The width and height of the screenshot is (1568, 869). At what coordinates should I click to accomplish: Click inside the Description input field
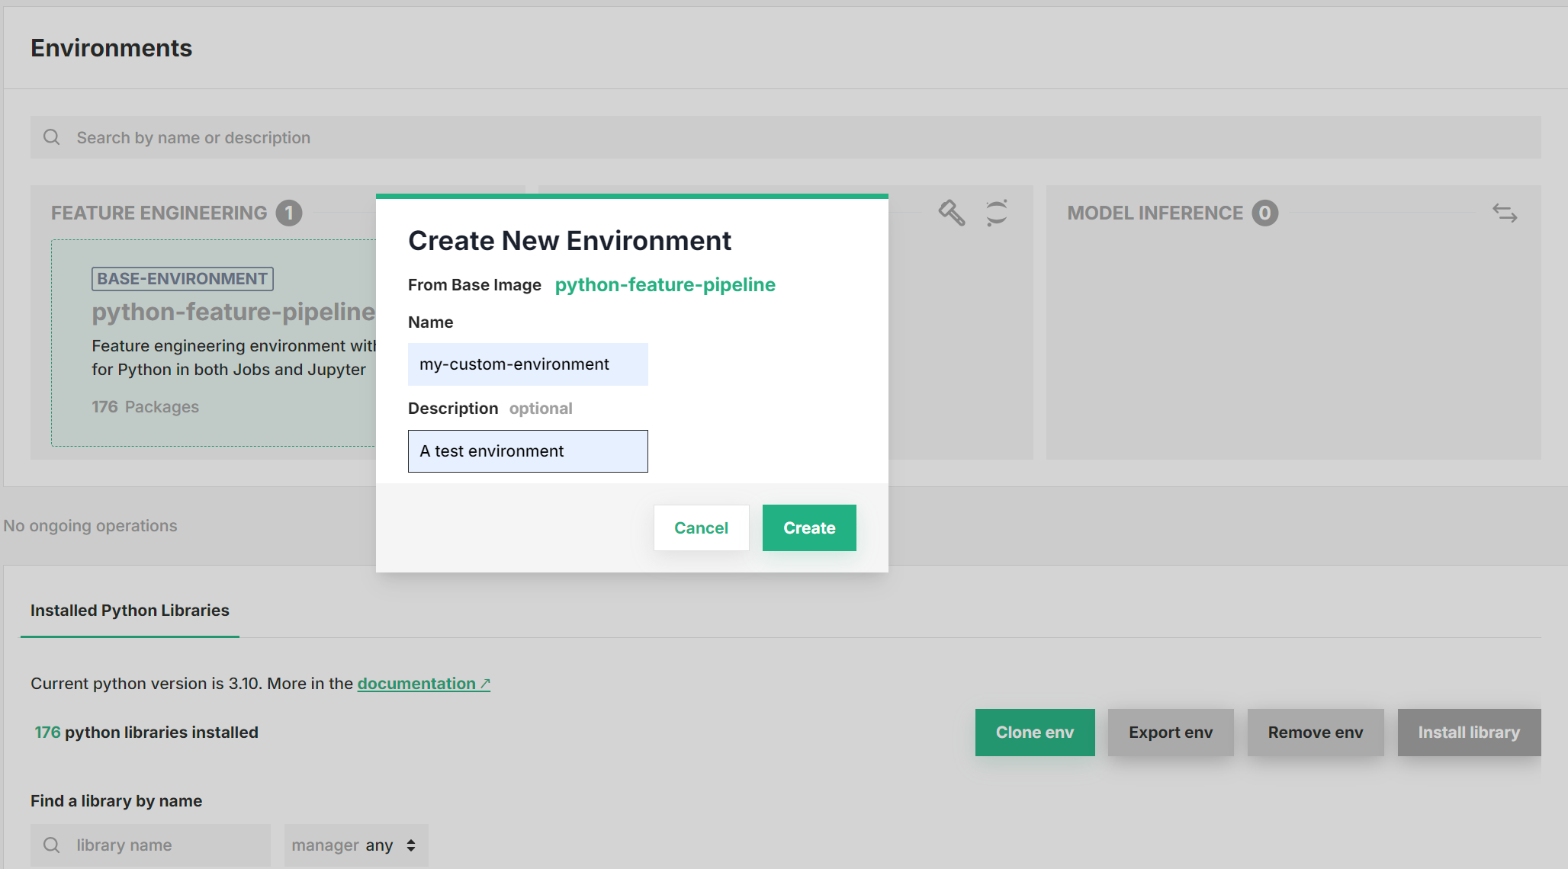(x=527, y=451)
